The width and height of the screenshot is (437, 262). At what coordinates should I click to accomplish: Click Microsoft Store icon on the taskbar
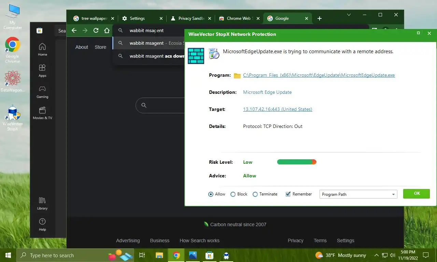coord(209,255)
